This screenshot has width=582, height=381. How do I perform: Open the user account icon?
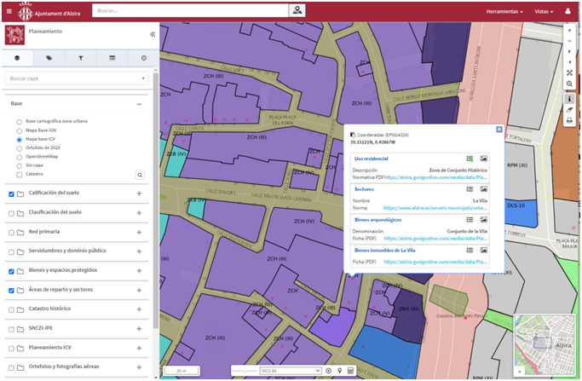[567, 12]
